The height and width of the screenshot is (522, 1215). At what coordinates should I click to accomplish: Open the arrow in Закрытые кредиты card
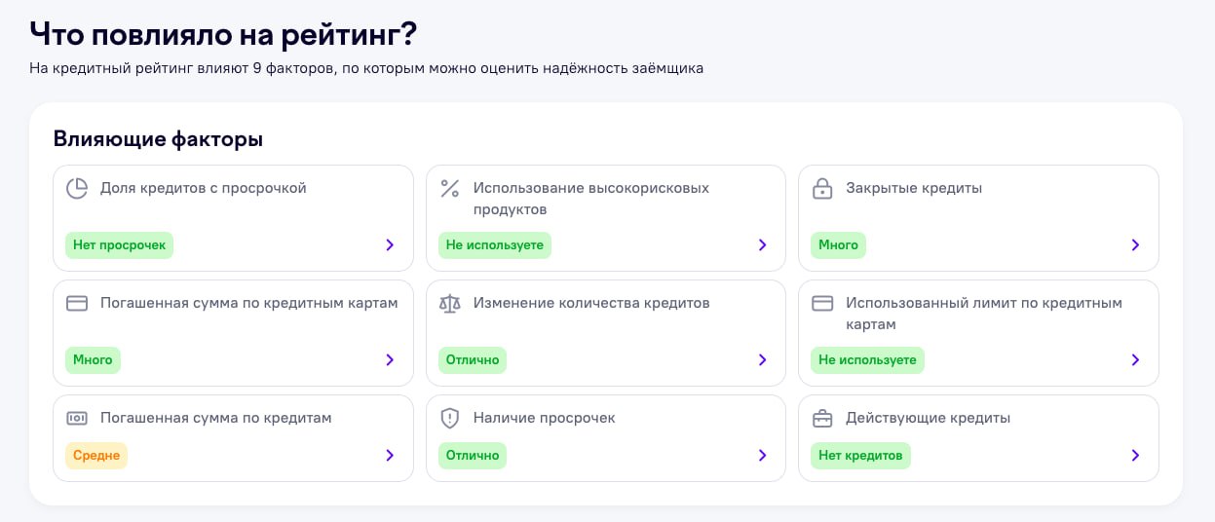1135,245
